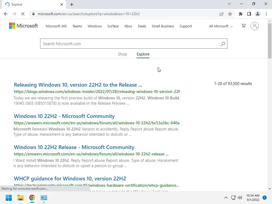The width and height of the screenshot is (272, 204).
Task: Open a new browser tab
Action: tap(72, 5)
